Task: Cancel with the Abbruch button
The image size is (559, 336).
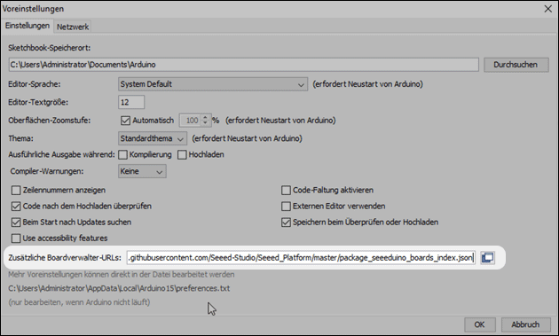Action: [525, 324]
